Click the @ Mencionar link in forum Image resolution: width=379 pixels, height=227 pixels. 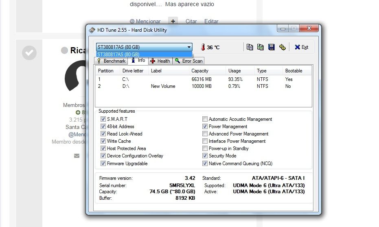pos(145,21)
